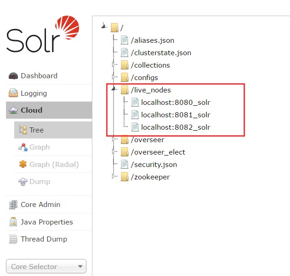
Task: Select /clusterstate.json in tree
Action: 161,53
